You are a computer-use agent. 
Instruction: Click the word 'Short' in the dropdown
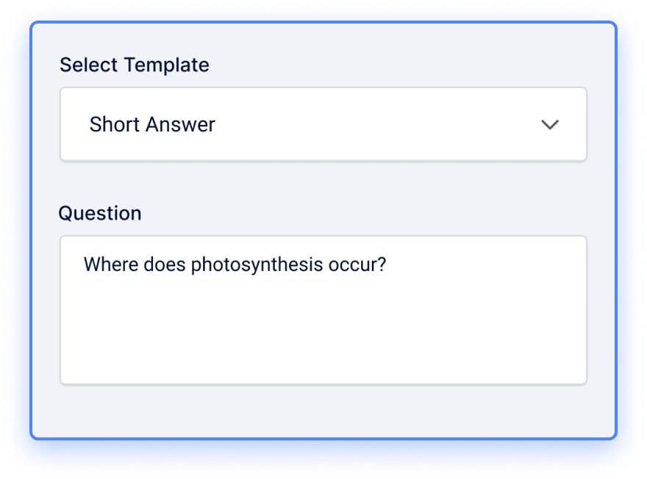[x=115, y=124]
